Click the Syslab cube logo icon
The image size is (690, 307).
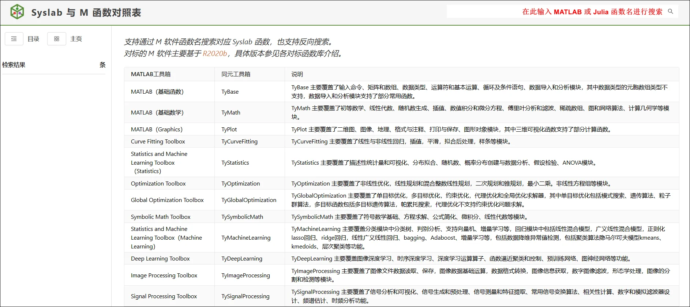coord(17,12)
